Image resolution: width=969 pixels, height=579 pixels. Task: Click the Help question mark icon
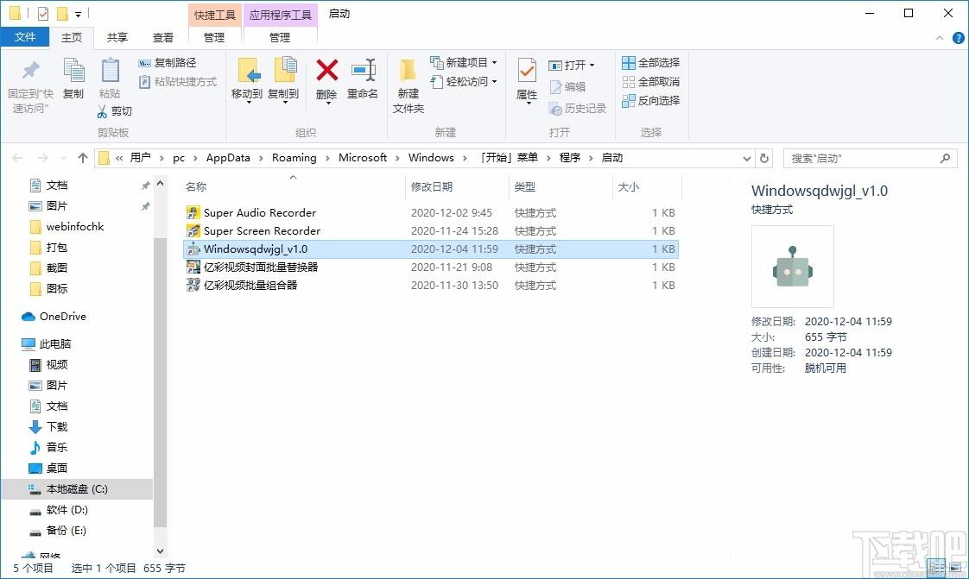(x=959, y=38)
